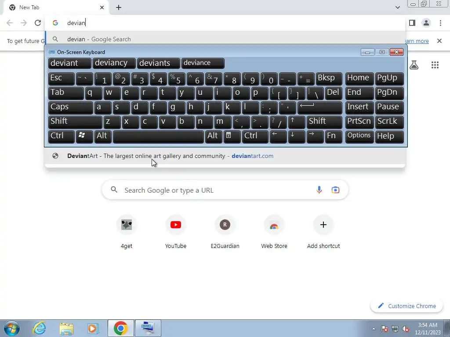Launch Internet Explorer from the taskbar
Viewport: 450px width, 337px height.
click(39, 328)
